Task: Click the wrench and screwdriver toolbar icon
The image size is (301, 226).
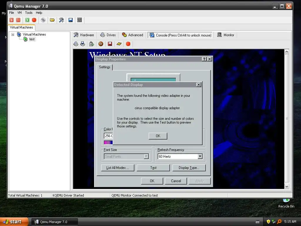Action: coord(61,20)
